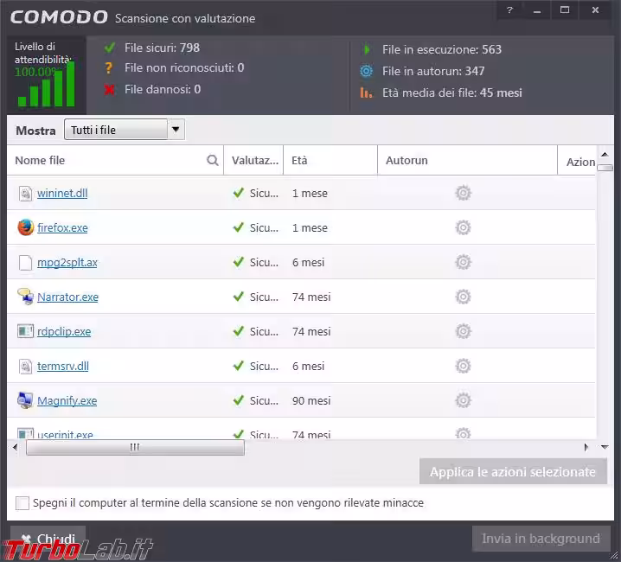Click the Firefox icon next to firefox.exe
Screen dimensions: 621x562
[25, 227]
